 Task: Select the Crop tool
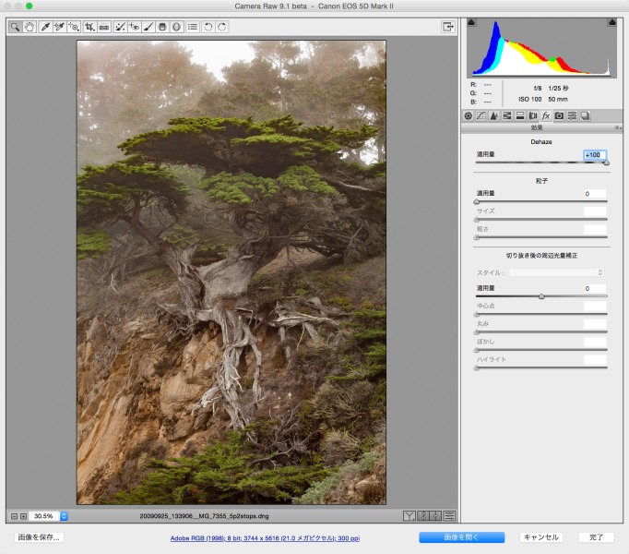(x=89, y=27)
